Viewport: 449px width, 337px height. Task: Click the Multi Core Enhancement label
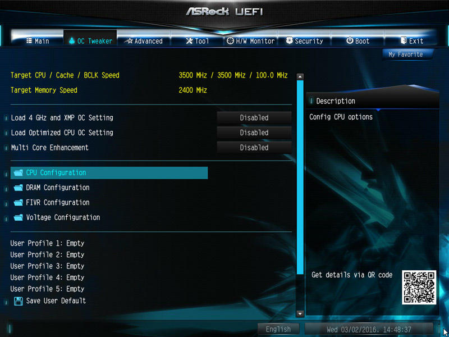(x=49, y=148)
